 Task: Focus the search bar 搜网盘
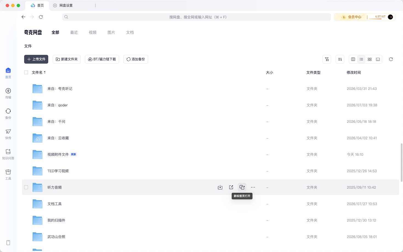[197, 17]
